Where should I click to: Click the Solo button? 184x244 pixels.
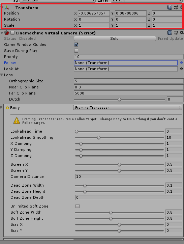(x=115, y=38)
